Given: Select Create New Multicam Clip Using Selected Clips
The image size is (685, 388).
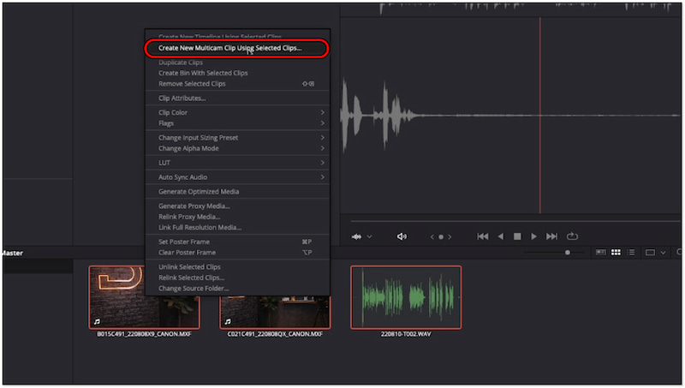Looking at the screenshot, I should point(229,48).
